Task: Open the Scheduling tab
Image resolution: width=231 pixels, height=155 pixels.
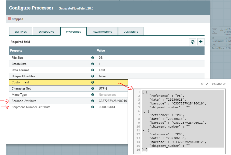Action: point(46,32)
